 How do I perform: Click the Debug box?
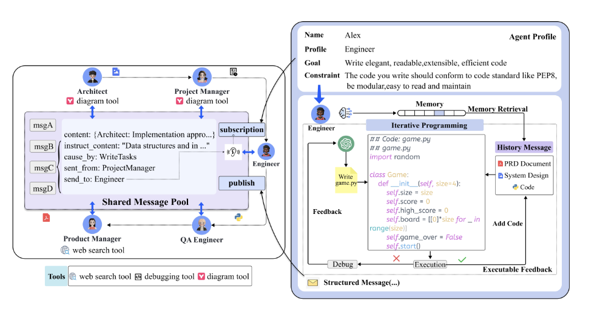tap(342, 264)
